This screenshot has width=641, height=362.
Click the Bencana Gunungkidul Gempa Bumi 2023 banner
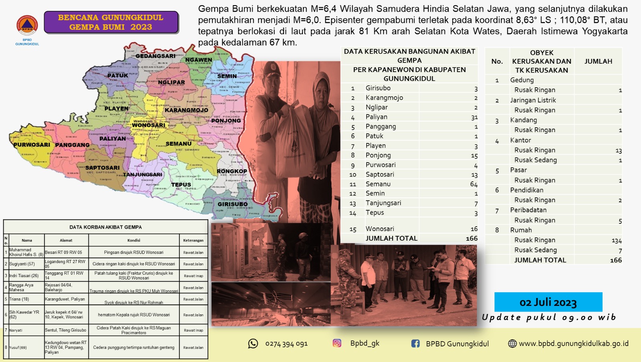point(111,22)
